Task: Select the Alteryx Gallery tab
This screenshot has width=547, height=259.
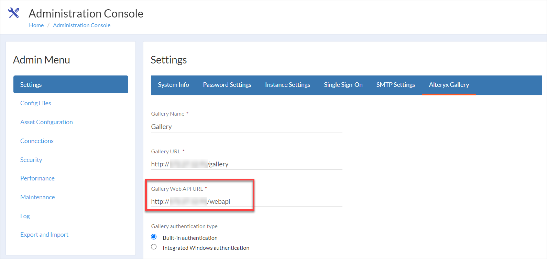Action: click(449, 85)
